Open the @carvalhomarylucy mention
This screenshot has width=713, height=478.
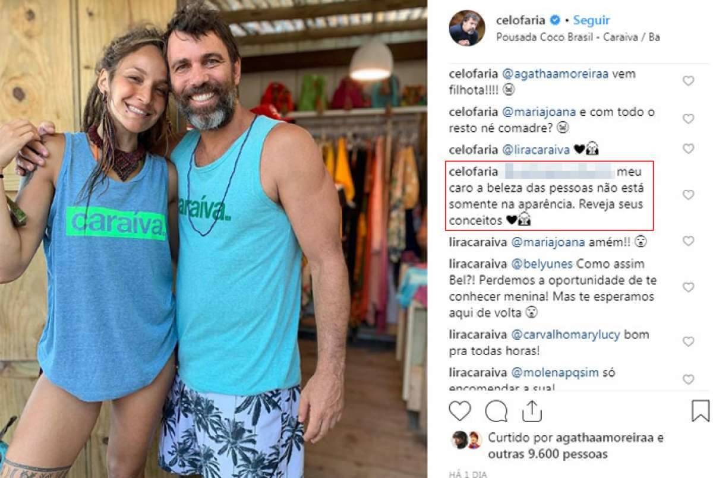click(x=566, y=334)
